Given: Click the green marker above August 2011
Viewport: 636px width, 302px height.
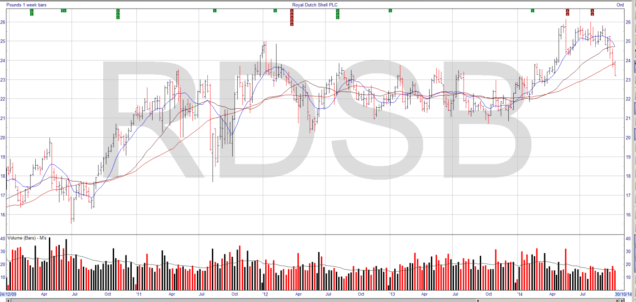Looking at the screenshot, I should click(x=215, y=10).
